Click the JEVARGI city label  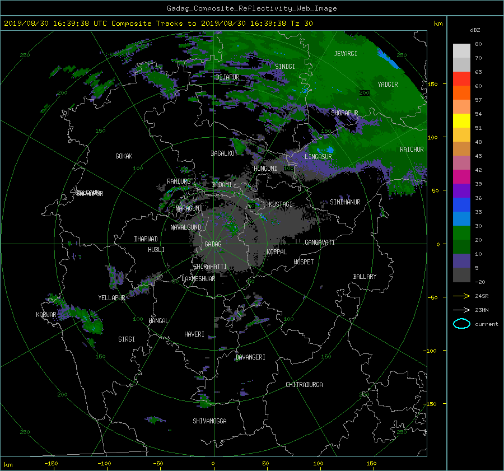click(x=346, y=54)
